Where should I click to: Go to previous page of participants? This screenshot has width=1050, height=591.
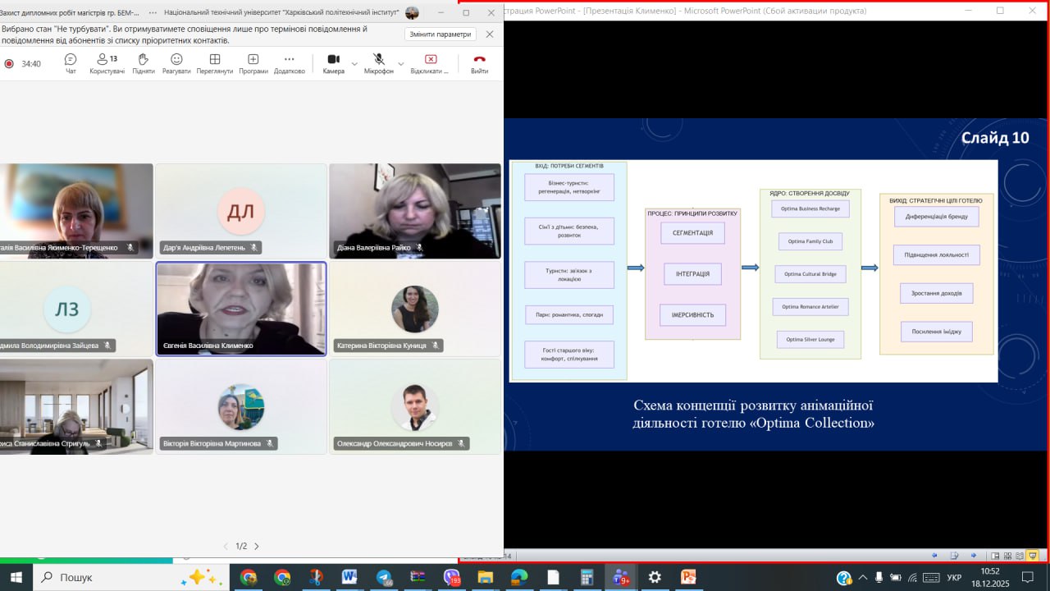[x=226, y=546]
